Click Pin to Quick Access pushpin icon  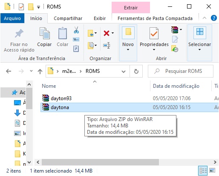pyautogui.click(x=19, y=33)
